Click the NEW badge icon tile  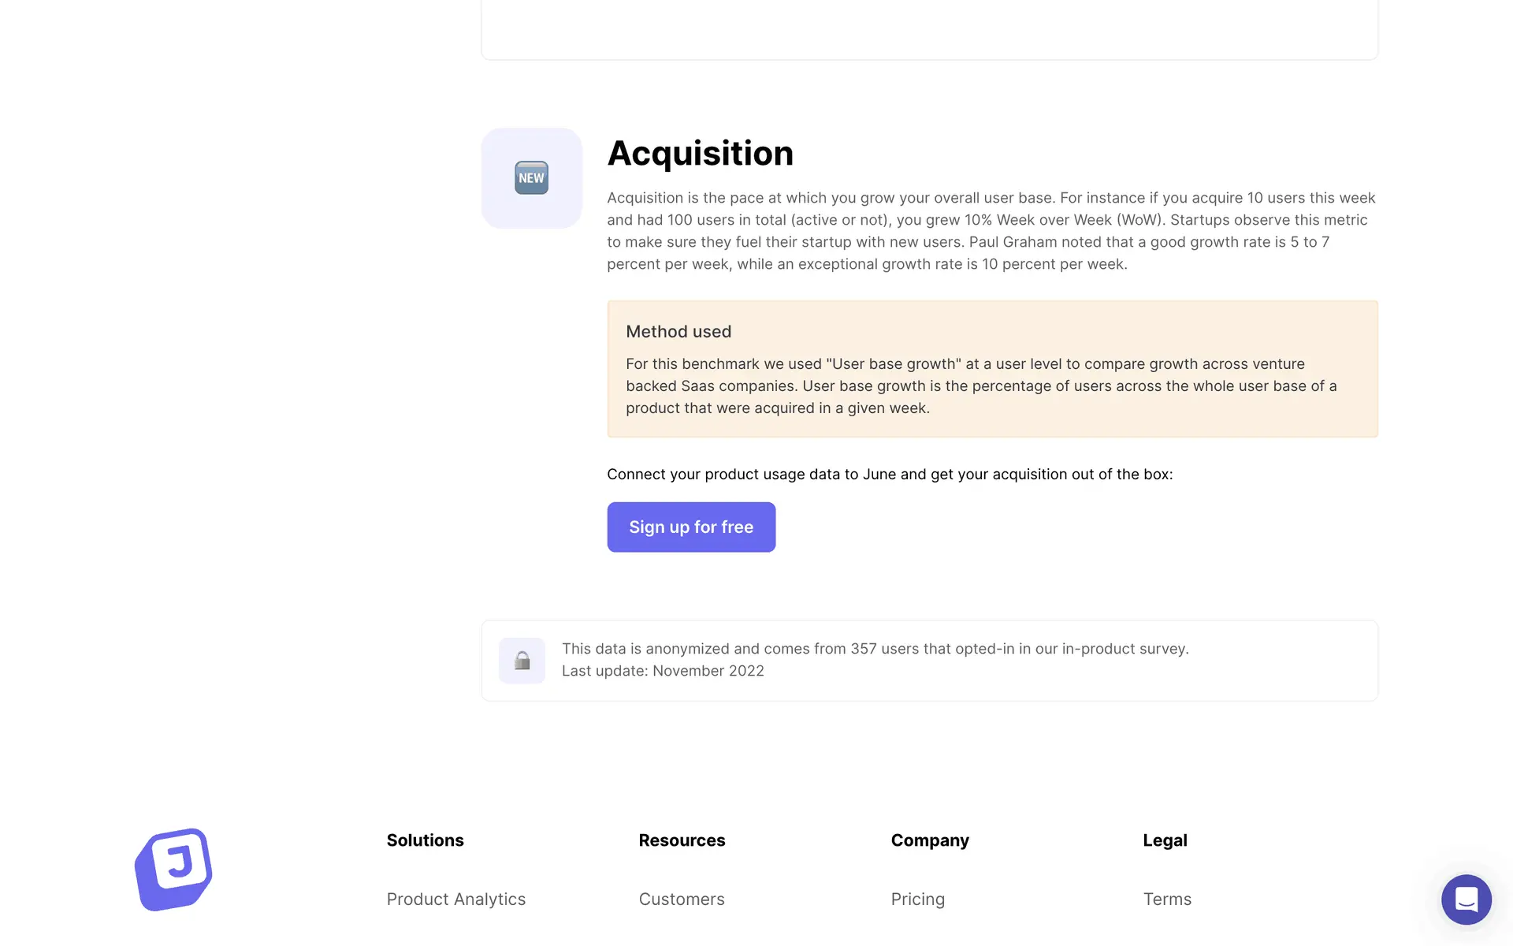[x=531, y=178]
